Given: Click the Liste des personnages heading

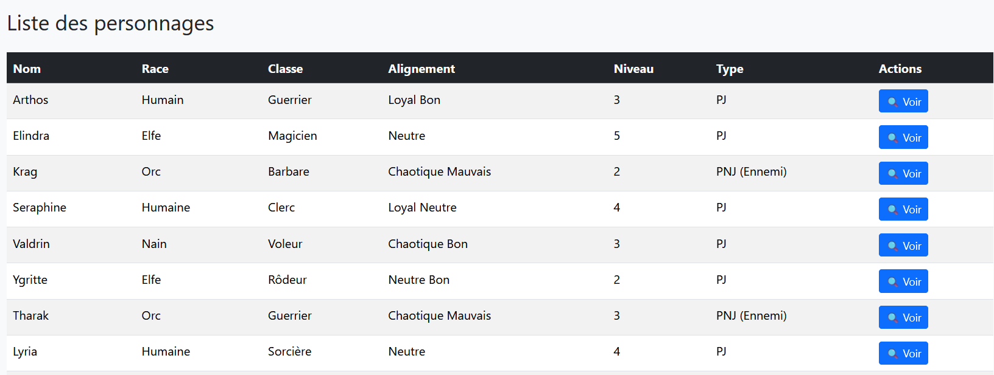Looking at the screenshot, I should pyautogui.click(x=110, y=23).
